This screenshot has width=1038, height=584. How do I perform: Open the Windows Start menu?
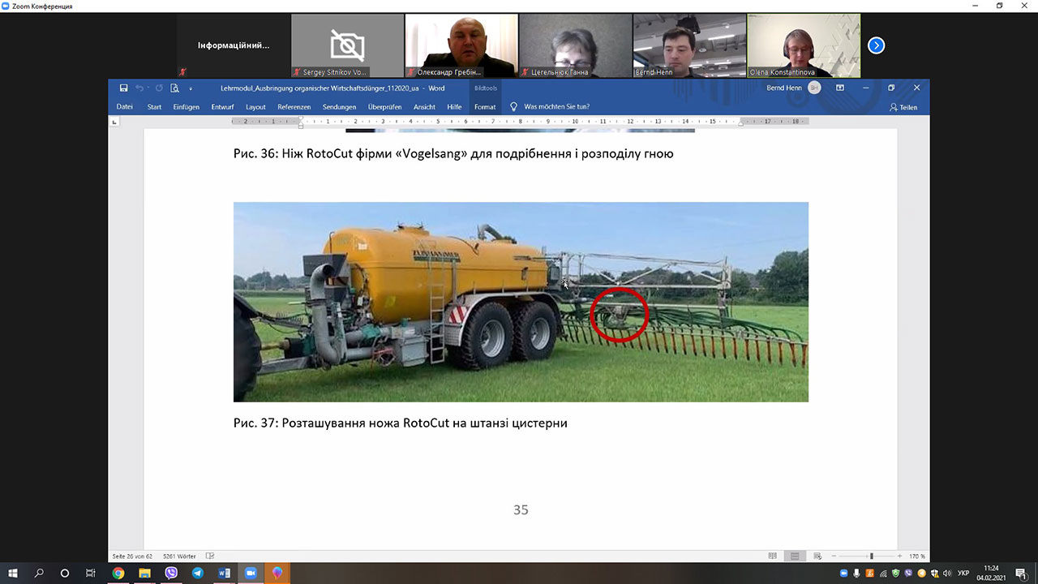[13, 573]
